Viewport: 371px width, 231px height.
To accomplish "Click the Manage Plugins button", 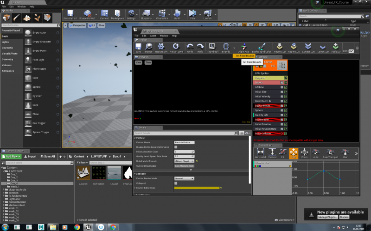I will pyautogui.click(x=327, y=217).
